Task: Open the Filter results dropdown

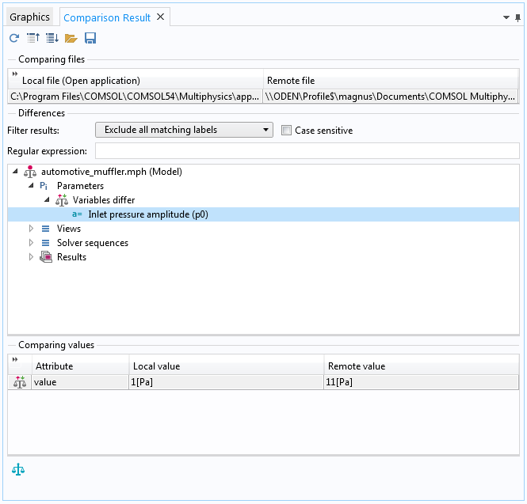Action: [184, 130]
